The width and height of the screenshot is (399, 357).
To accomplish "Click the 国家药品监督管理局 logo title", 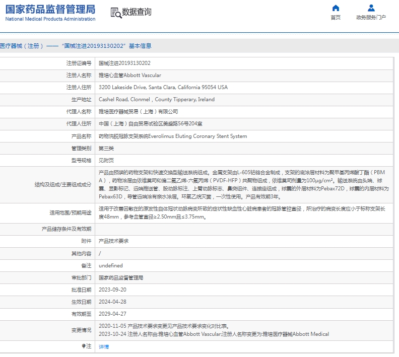I will tap(50, 9).
